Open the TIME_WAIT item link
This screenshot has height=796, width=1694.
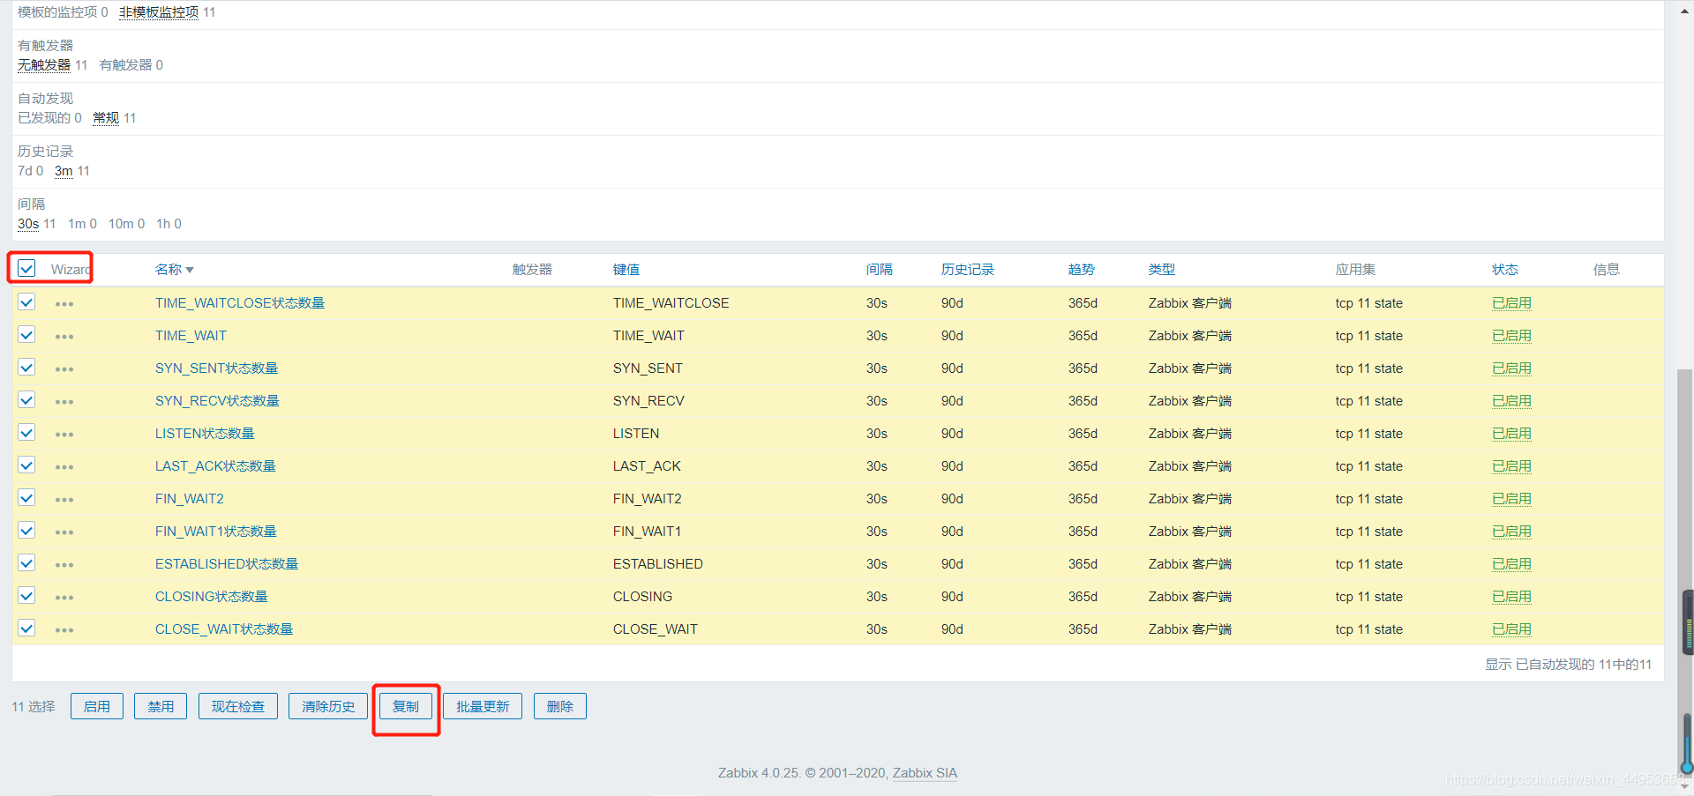[x=191, y=336]
